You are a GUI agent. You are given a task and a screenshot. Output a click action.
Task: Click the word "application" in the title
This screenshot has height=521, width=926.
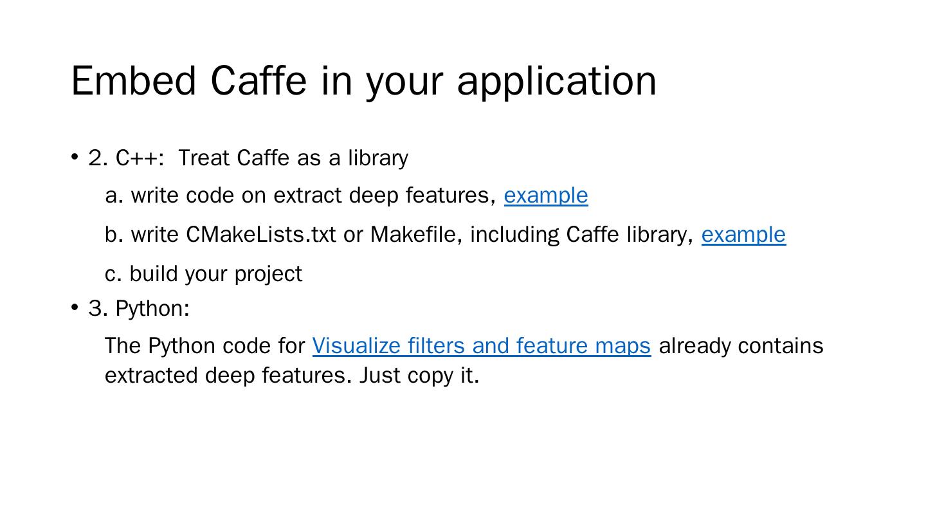tap(556, 82)
